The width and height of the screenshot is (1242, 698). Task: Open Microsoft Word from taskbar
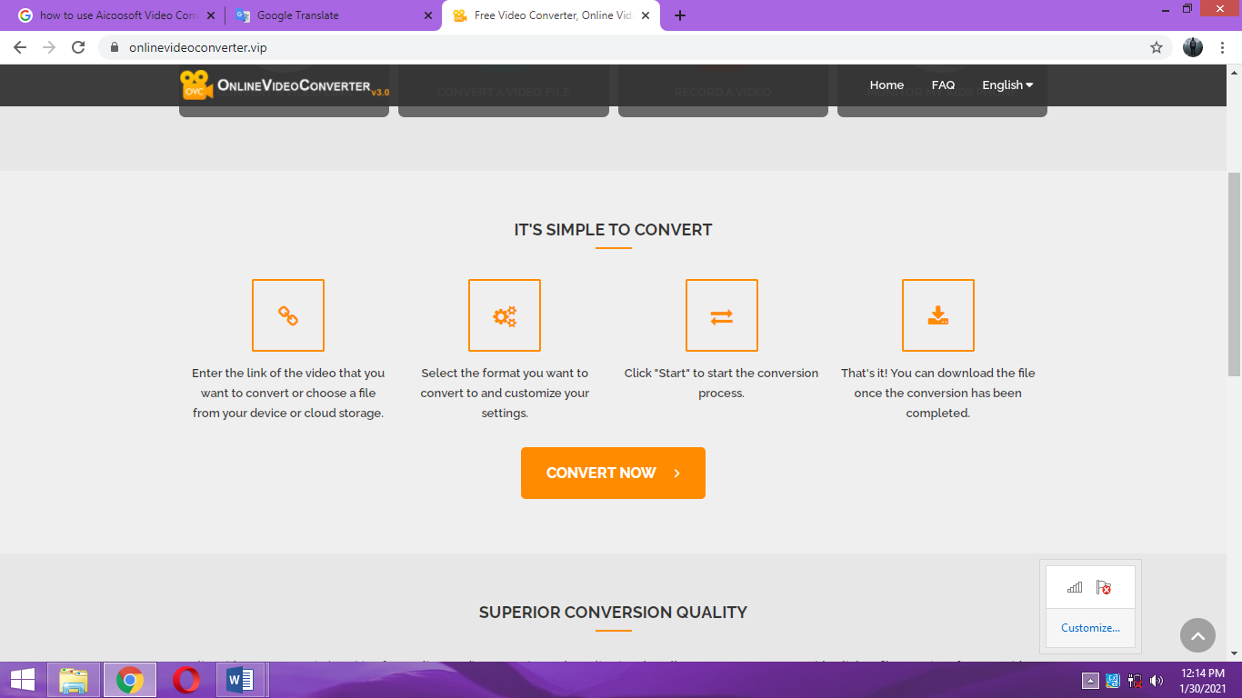coord(241,680)
